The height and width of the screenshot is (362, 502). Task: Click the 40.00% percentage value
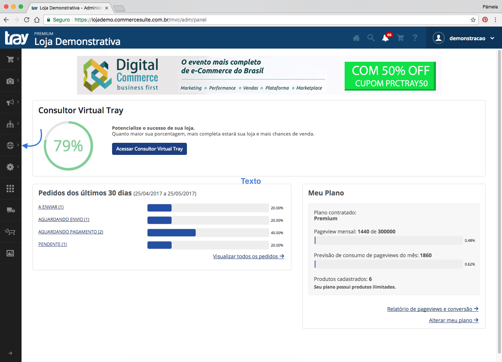pos(277,233)
